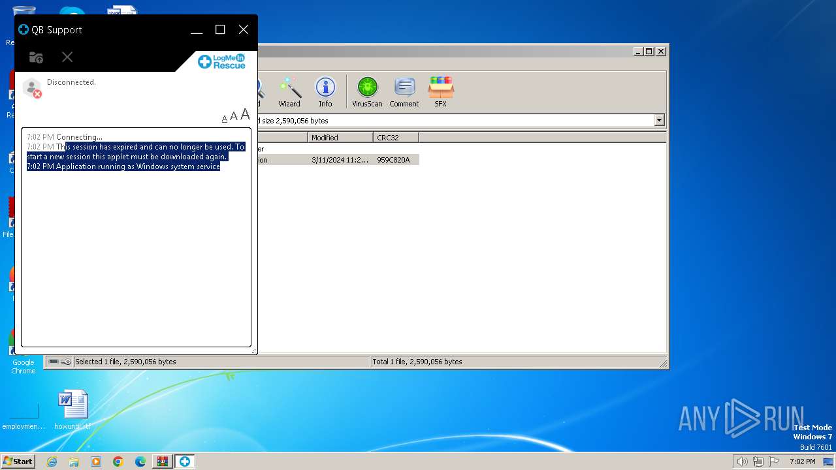
Task: Open the WinRAR Info tool
Action: click(325, 92)
